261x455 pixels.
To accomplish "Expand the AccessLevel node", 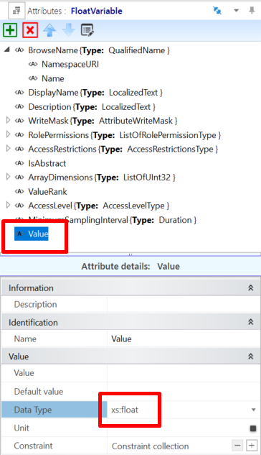I will [x=8, y=206].
